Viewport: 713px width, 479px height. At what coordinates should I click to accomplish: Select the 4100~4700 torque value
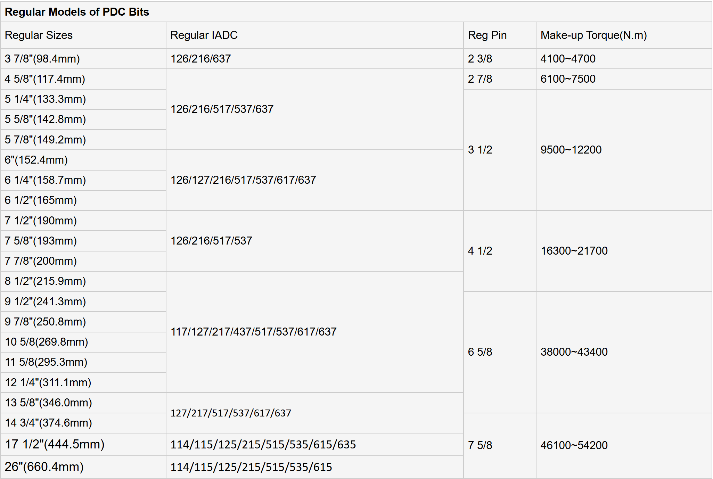coord(568,59)
